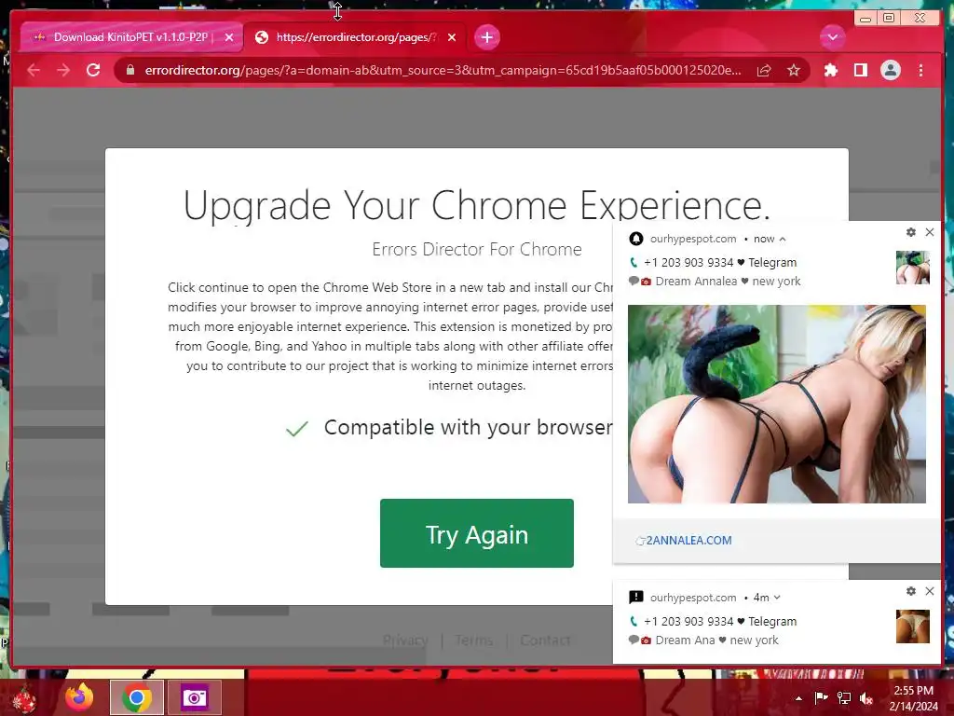Switch to the Download KinitoPET tab

131,37
